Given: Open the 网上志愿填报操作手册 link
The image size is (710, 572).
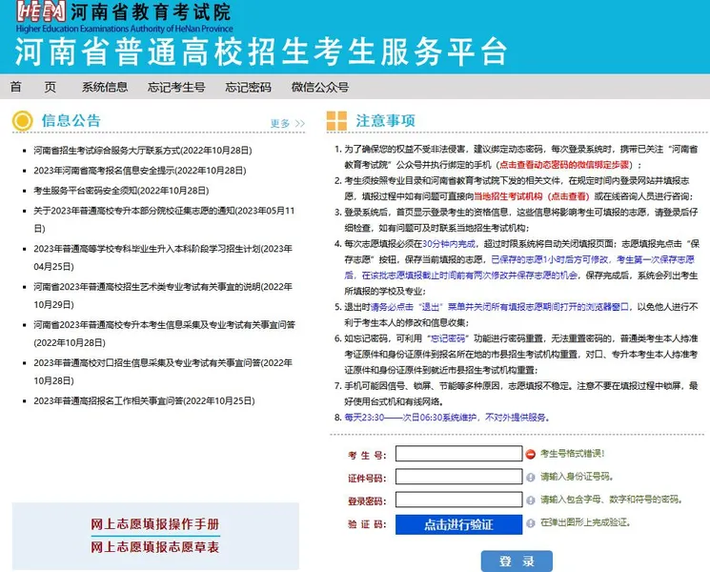Looking at the screenshot, I should click(154, 524).
